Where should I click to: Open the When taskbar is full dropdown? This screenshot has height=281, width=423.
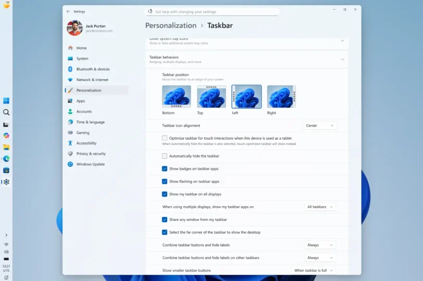pos(314,270)
